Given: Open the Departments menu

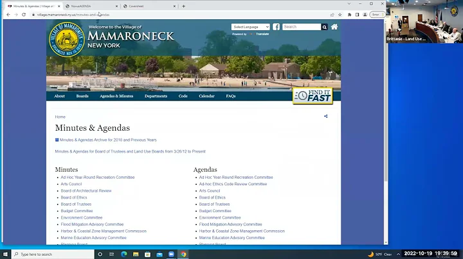Looking at the screenshot, I should pos(156,96).
